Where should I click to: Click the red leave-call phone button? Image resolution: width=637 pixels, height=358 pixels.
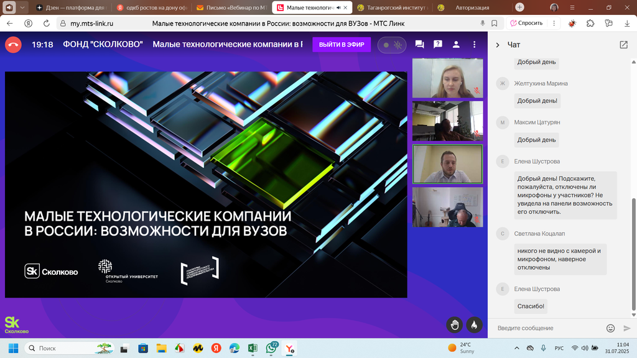point(13,45)
